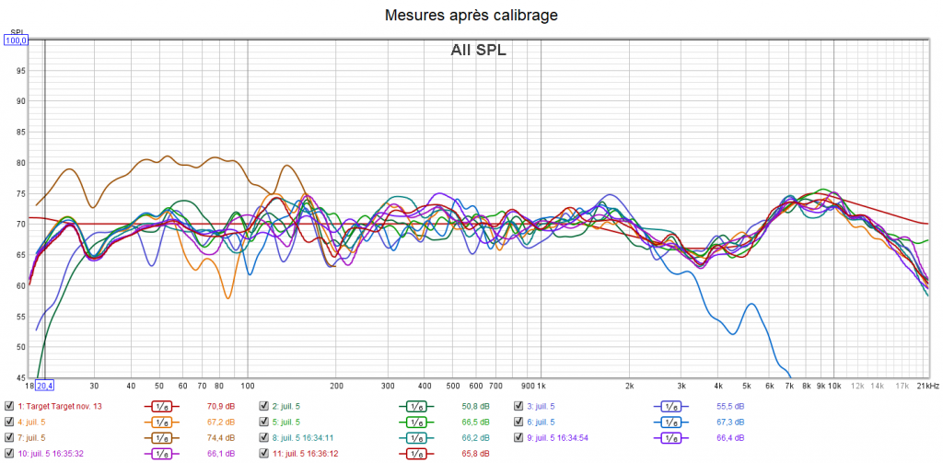
Task: Toggle the checkbox for 8: juil. 5 16:34:11
Action: 263,438
